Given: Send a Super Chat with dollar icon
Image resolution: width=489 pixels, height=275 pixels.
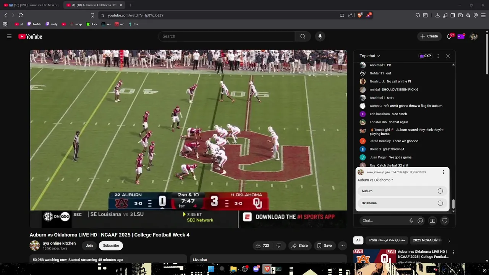Looking at the screenshot, I should 432,220.
